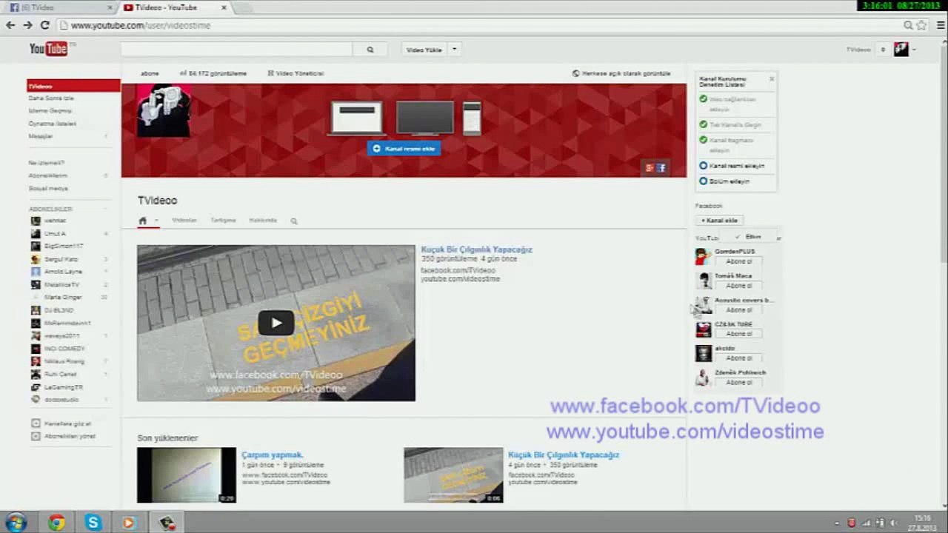Open the Video Yöneticisi link

click(296, 73)
